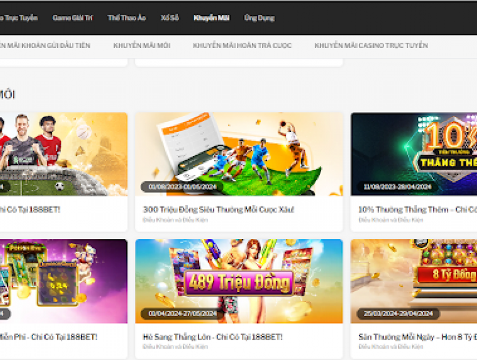Open the Ứng Dụng page
This screenshot has width=477, height=360.
(259, 18)
